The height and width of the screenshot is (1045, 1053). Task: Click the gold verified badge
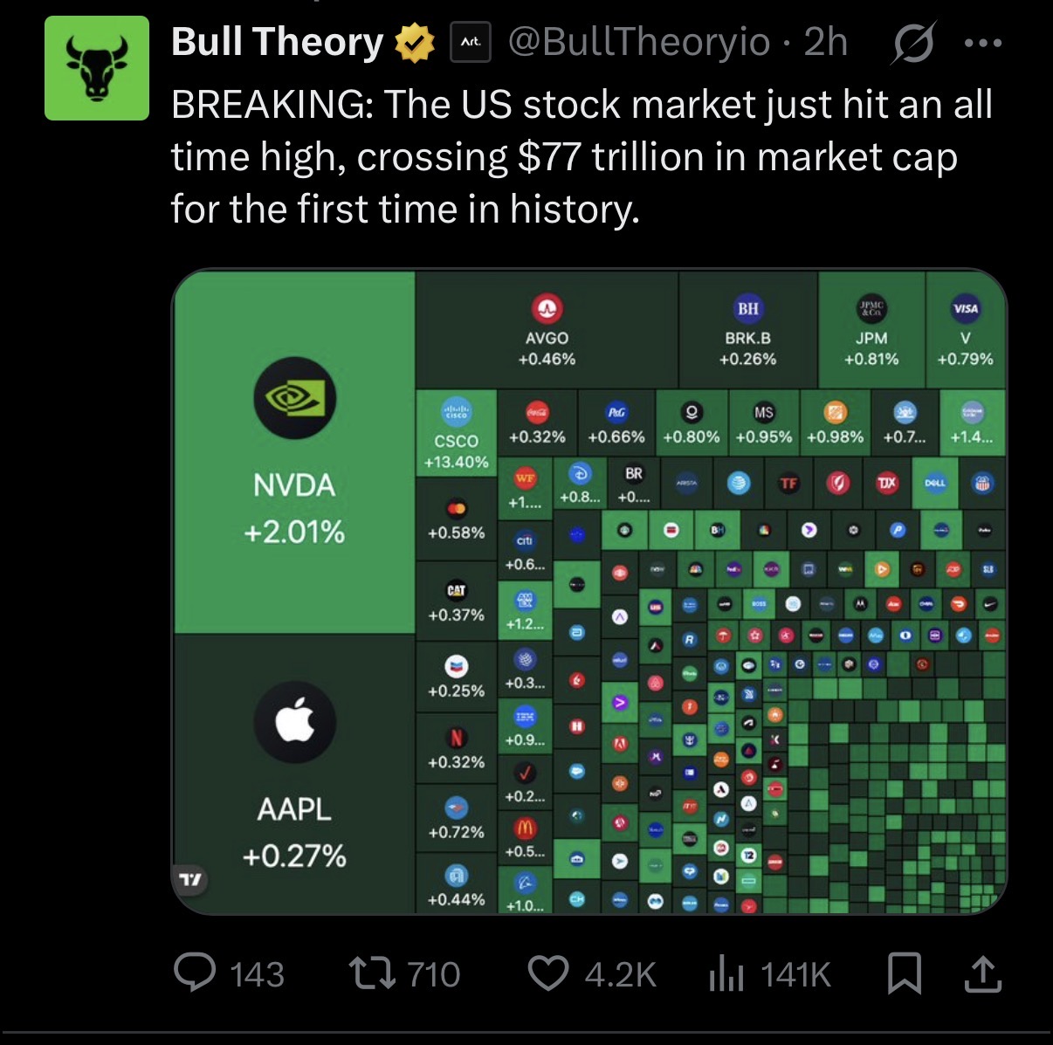416,43
